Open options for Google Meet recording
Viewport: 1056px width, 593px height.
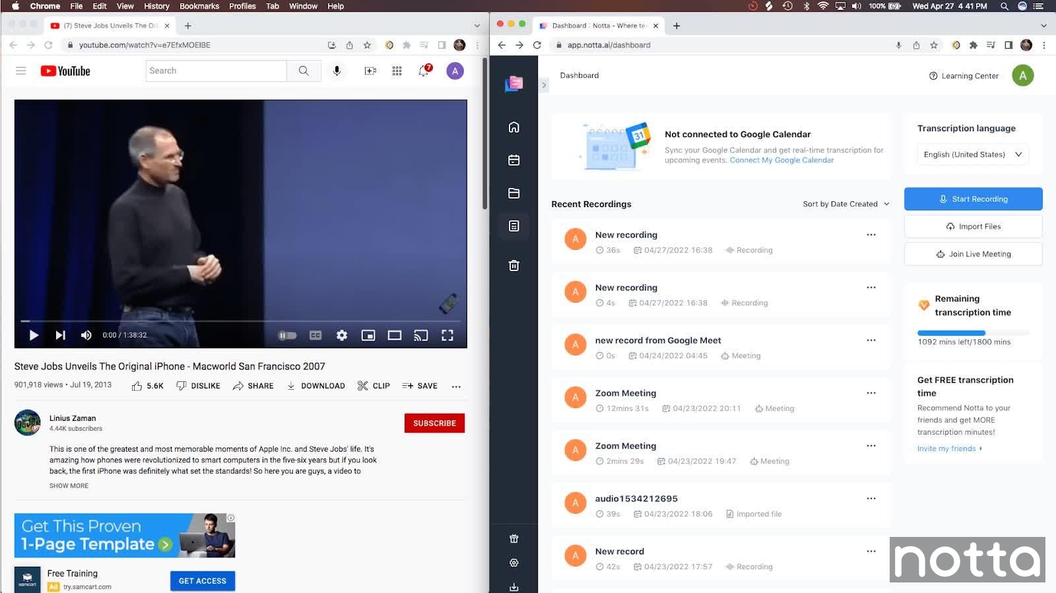coord(871,340)
